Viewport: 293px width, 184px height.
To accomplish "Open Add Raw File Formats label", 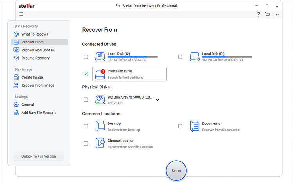I will 39,112.
